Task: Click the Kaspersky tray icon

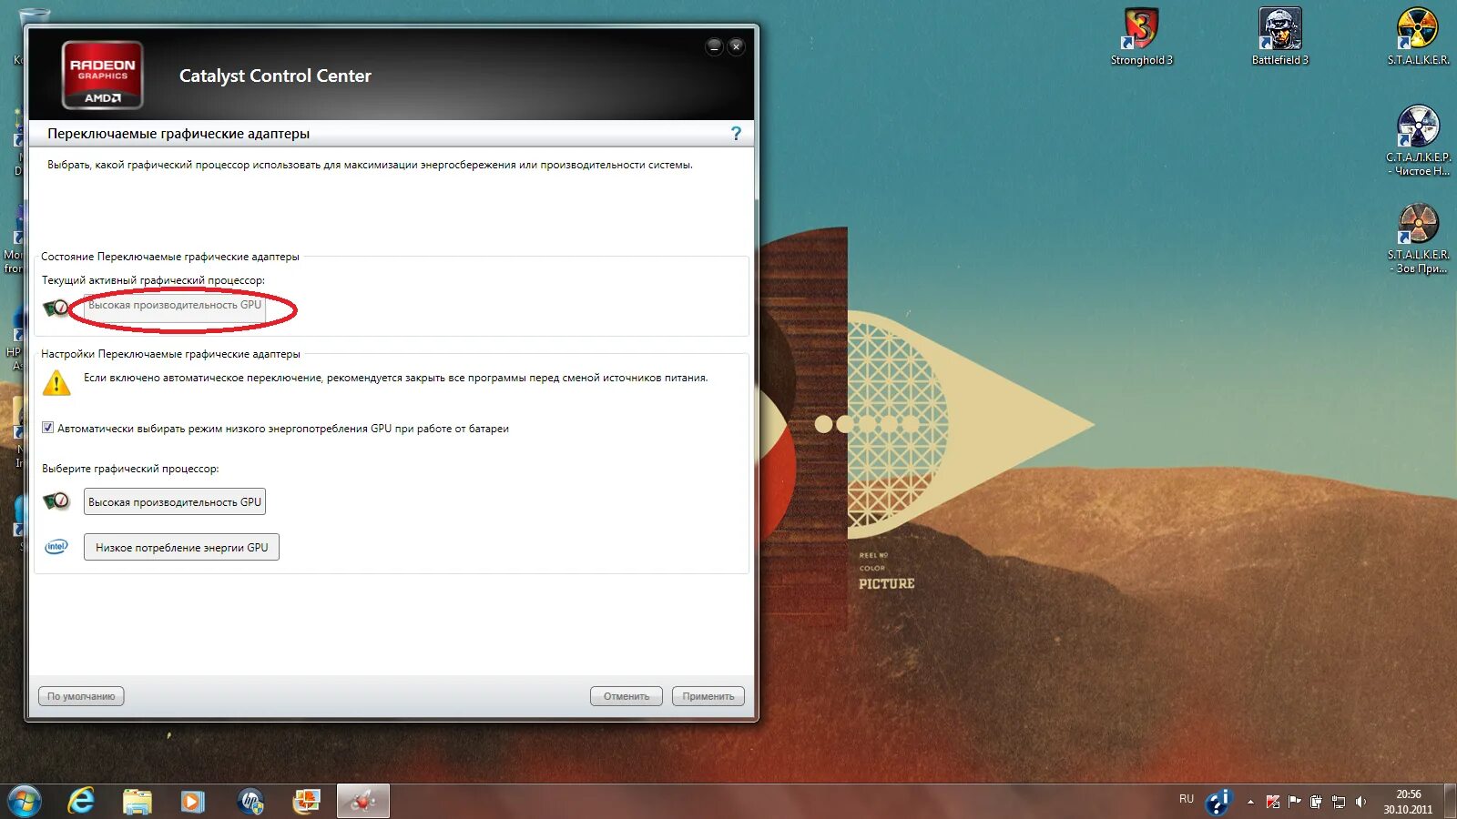Action: pyautogui.click(x=1273, y=802)
